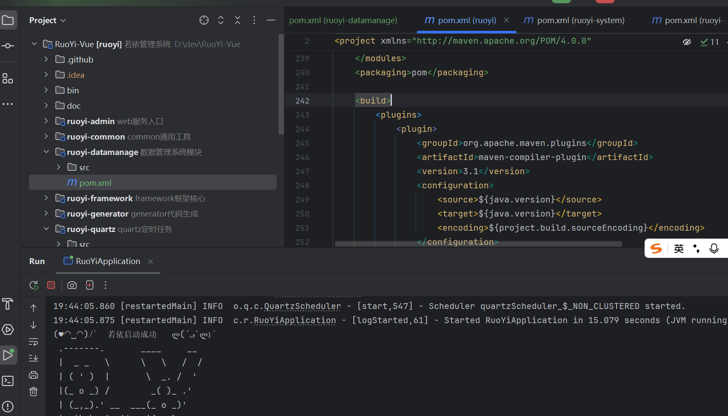Expand ruoyi-framework module

(x=46, y=198)
